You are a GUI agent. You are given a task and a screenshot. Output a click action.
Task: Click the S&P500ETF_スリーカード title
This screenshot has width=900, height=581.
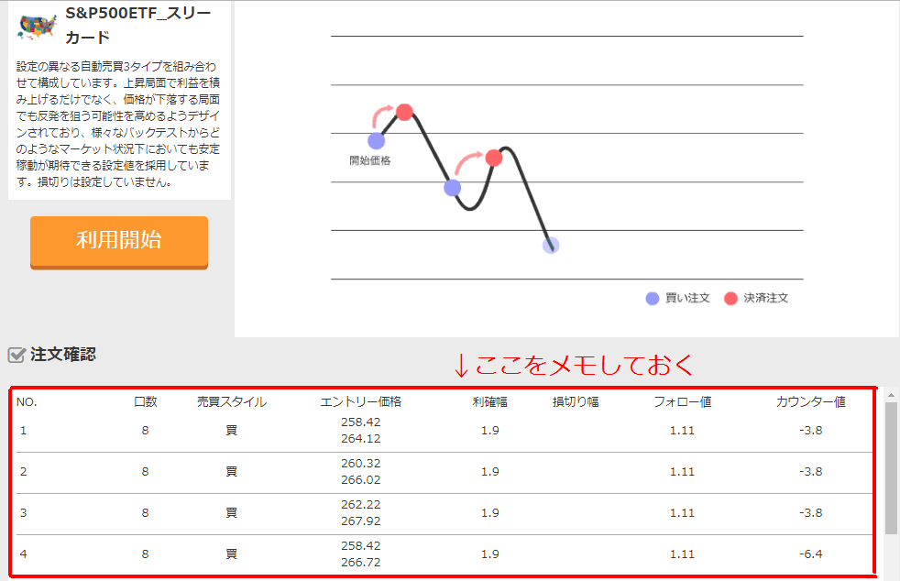[x=137, y=26]
